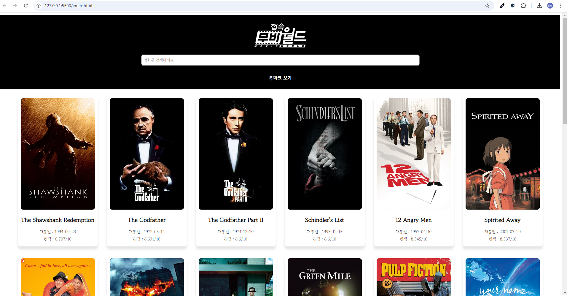Open The Shawshank Redemption poster
Image resolution: width=567 pixels, height=296 pixels.
point(58,154)
